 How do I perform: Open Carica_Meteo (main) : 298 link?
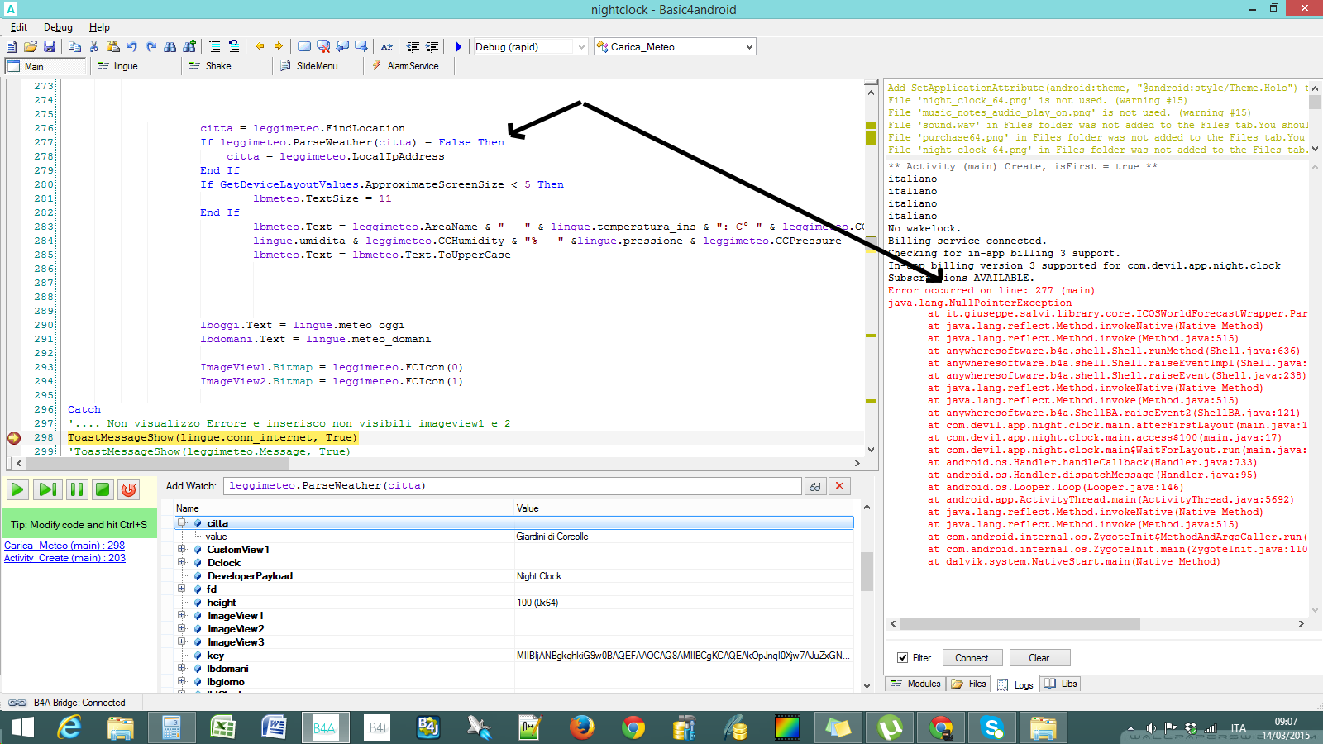[64, 546]
